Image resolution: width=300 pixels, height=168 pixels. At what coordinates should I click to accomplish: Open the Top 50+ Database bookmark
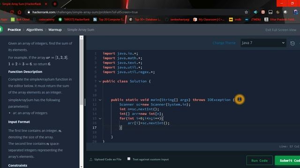[145, 20]
